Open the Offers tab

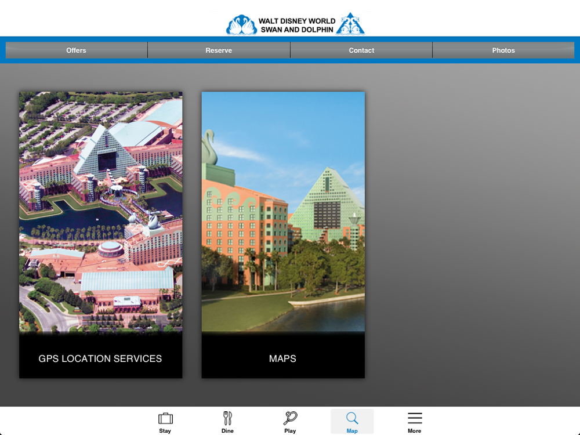tap(76, 50)
